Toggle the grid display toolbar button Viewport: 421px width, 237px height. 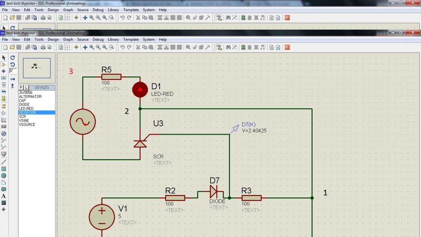click(68, 47)
